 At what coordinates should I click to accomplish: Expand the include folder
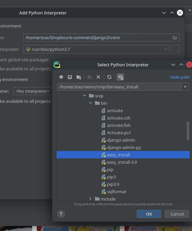coord(90,199)
